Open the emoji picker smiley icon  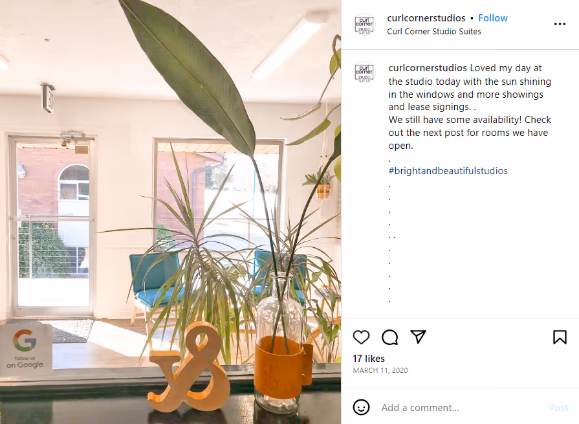point(361,407)
